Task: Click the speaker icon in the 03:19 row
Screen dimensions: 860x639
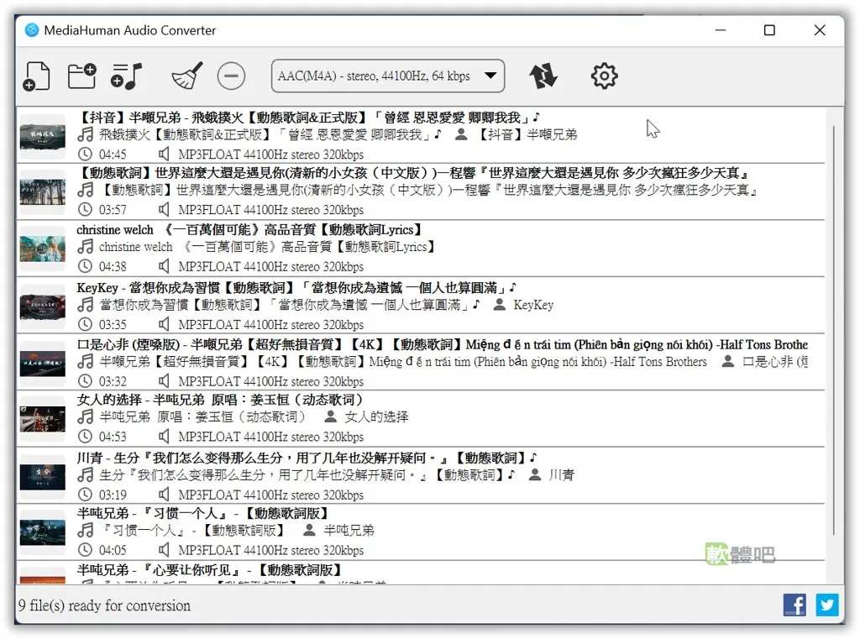Action: (164, 495)
